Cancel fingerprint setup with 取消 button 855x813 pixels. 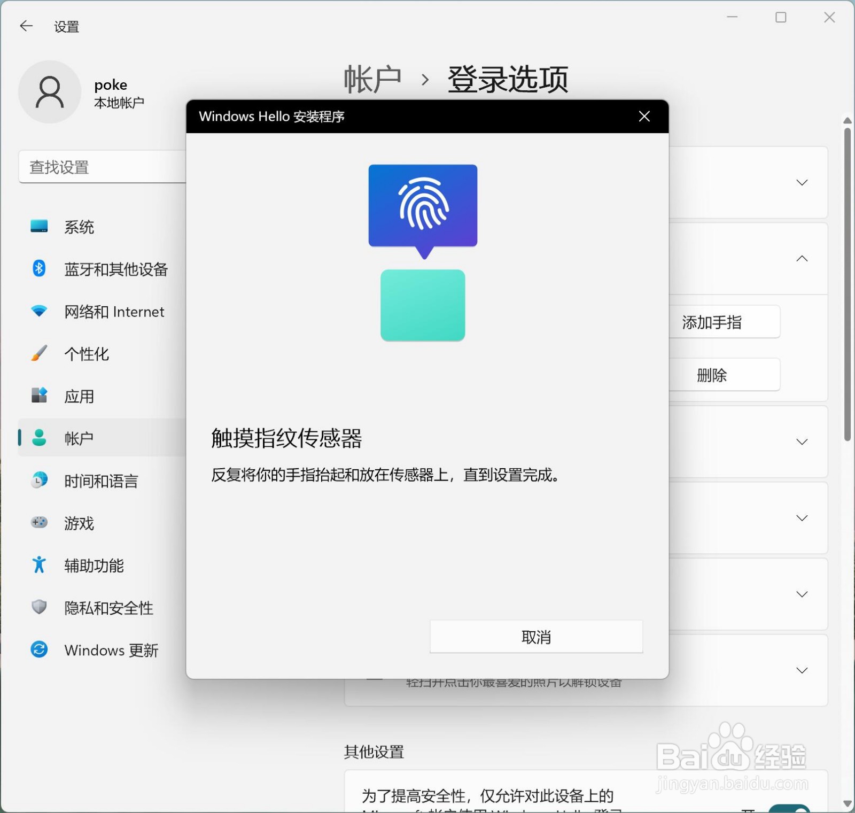coord(536,637)
